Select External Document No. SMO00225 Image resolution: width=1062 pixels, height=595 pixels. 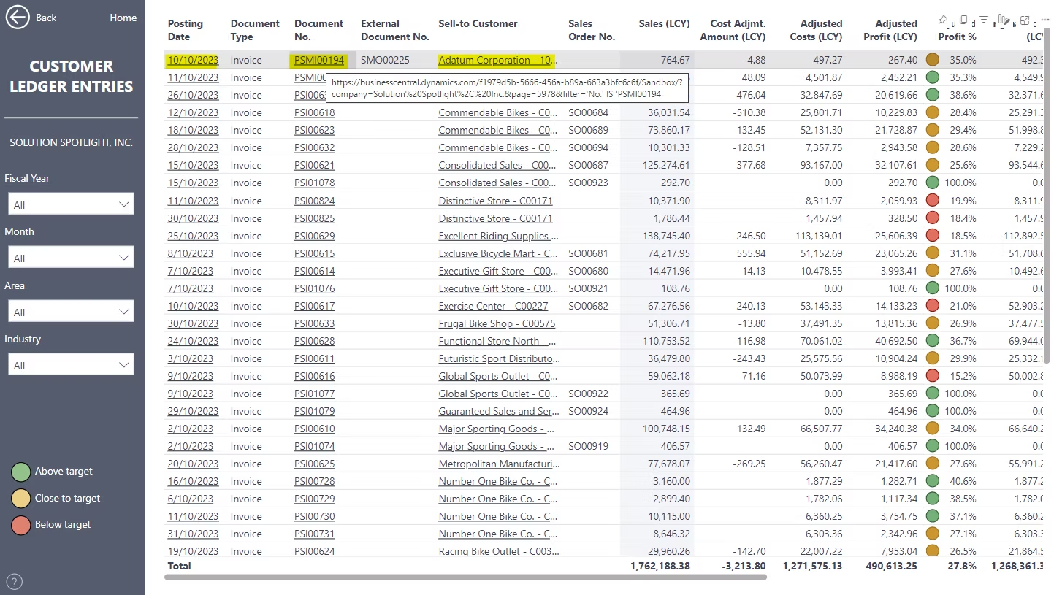tap(385, 60)
